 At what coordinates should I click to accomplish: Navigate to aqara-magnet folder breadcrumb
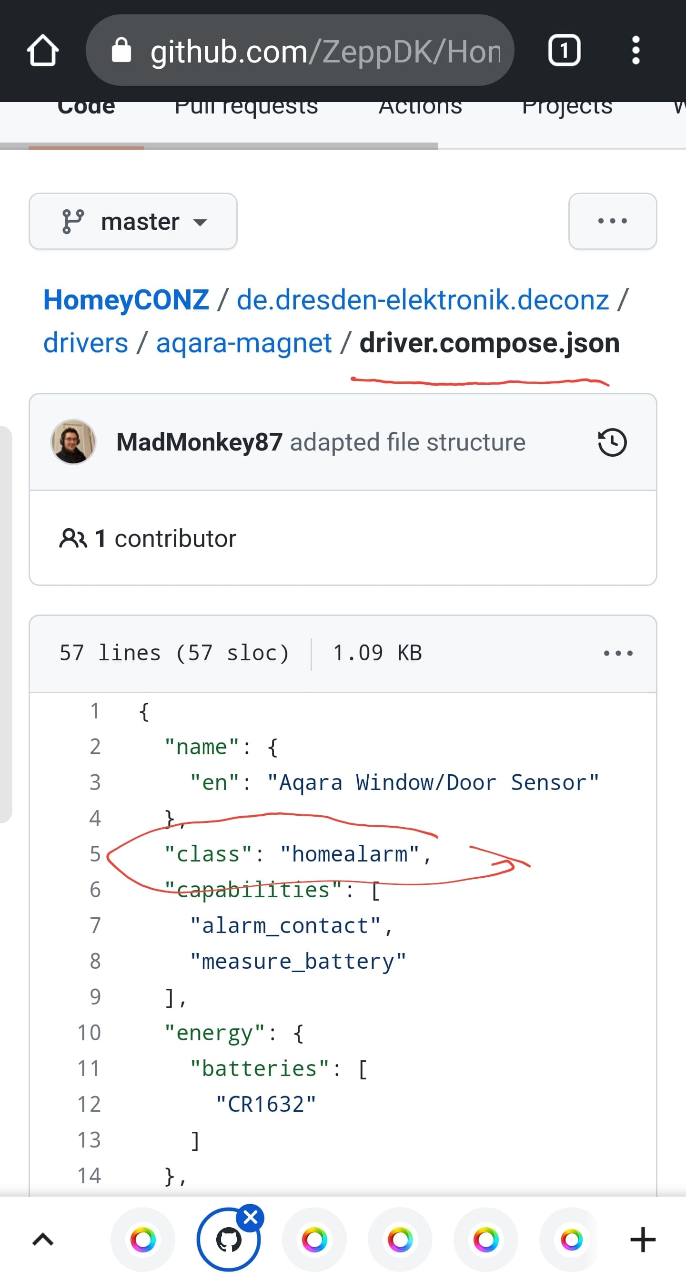[x=244, y=343]
